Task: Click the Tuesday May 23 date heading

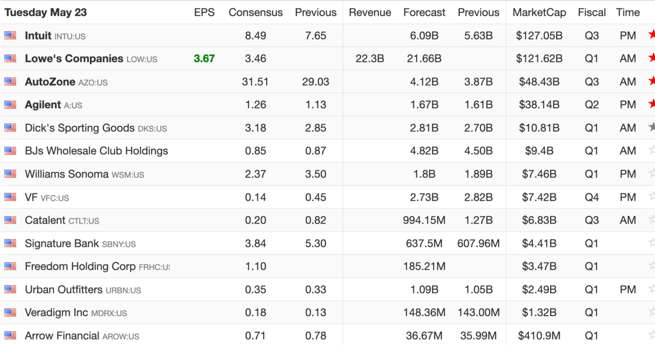Action: tap(46, 13)
